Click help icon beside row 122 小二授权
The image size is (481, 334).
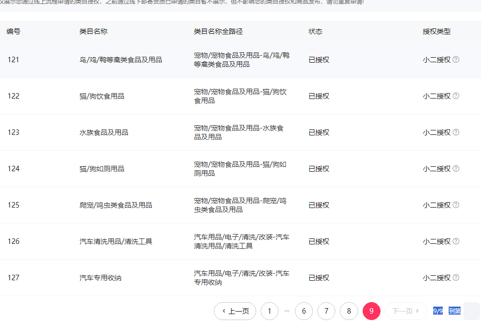456,96
